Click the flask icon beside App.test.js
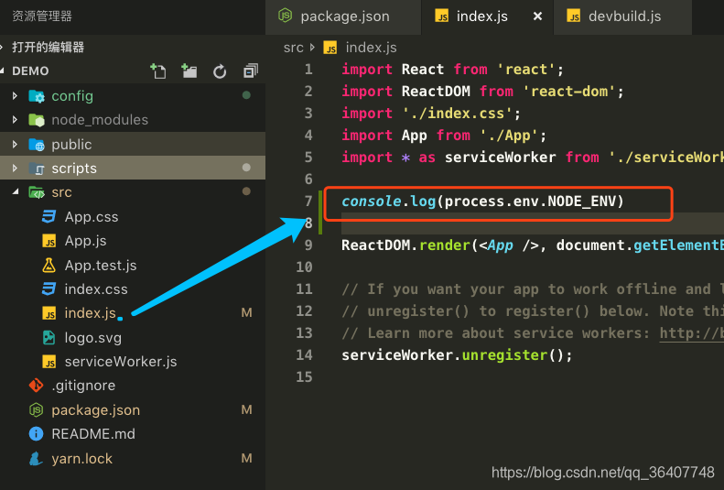 click(49, 265)
